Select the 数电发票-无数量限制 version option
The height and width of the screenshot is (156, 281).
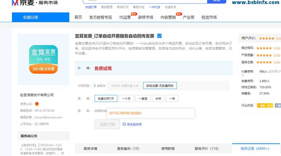[x=160, y=86]
